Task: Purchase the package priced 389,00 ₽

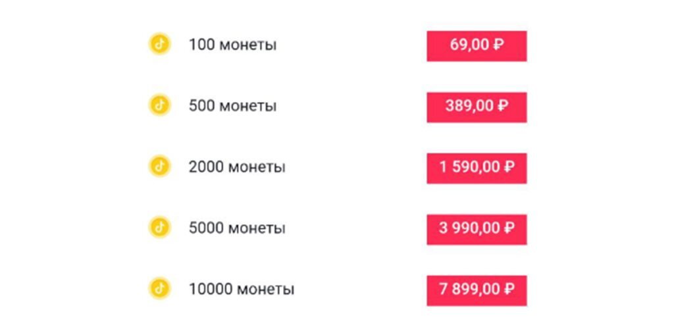Action: point(477,107)
